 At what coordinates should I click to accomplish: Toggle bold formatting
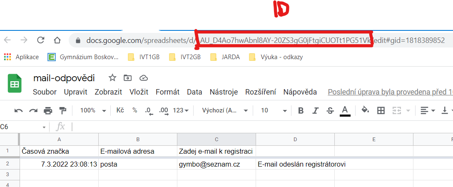[x=301, y=110]
